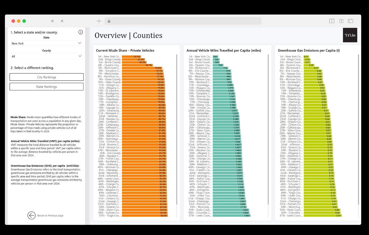Close the first browser tab
The width and height of the screenshot is (369, 235).
[52, 21]
